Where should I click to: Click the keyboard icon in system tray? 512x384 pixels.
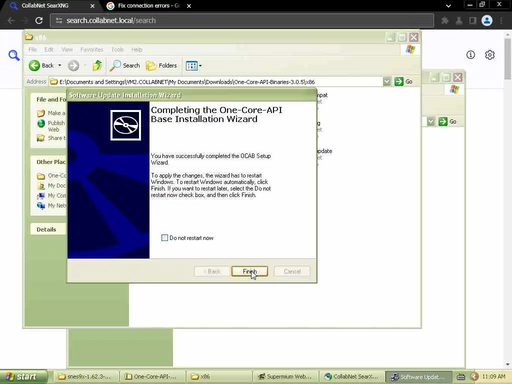tap(460, 377)
